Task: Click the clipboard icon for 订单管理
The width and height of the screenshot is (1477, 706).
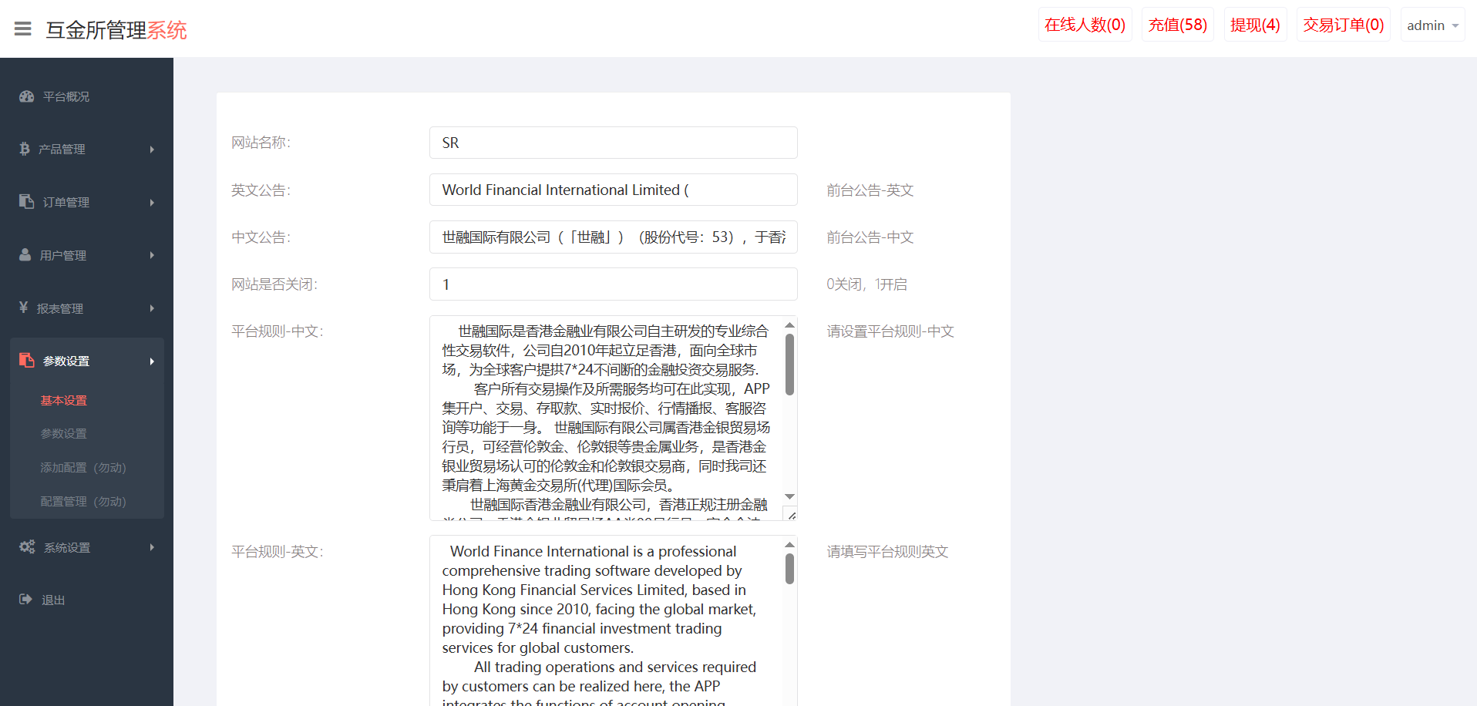Action: point(27,201)
